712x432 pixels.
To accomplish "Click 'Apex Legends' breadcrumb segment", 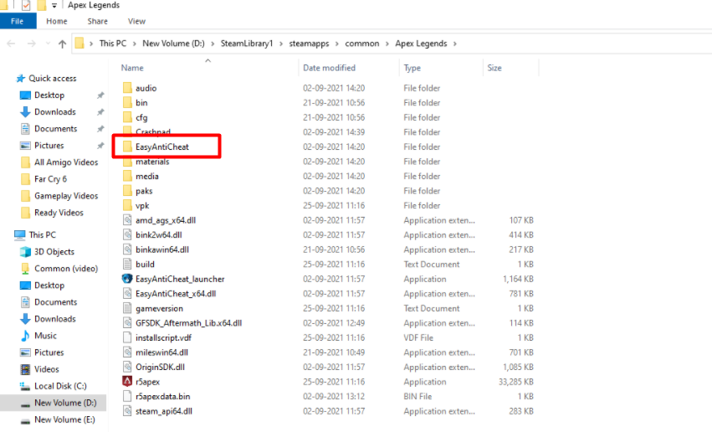I will [421, 44].
